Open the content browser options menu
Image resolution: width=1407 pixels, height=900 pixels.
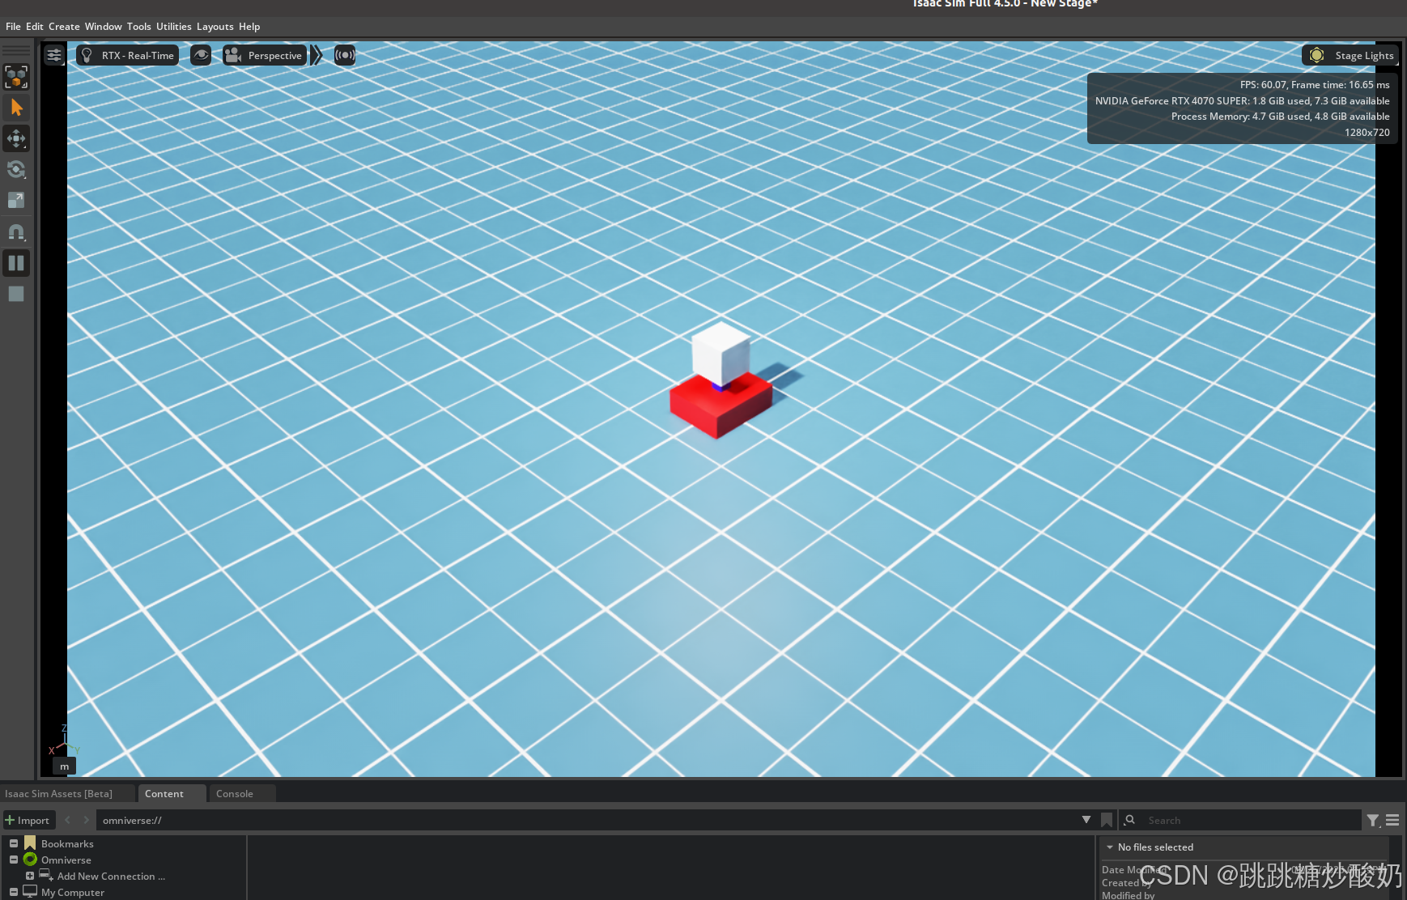click(1392, 820)
